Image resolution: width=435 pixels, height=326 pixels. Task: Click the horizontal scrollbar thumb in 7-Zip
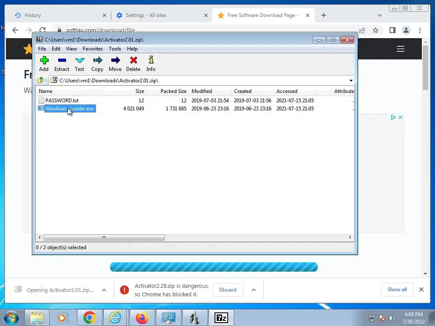pyautogui.click(x=104, y=237)
